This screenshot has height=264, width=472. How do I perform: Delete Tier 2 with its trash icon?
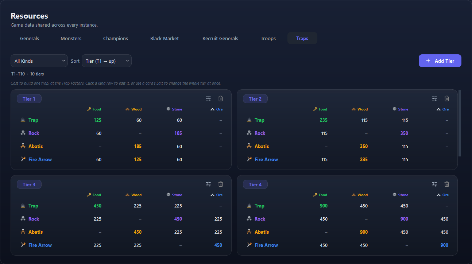(447, 98)
